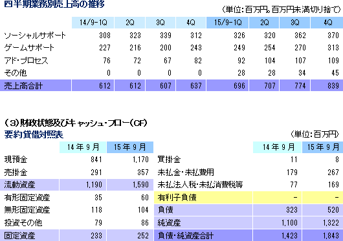This screenshot has height=241, width=343.
Task: Click the 1,843 total value
Action: [331, 236]
